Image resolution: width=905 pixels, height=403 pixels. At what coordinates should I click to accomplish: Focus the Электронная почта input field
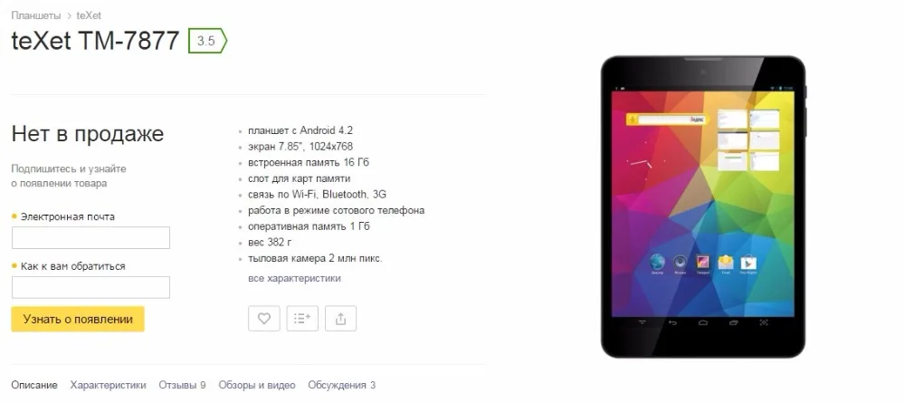[90, 238]
